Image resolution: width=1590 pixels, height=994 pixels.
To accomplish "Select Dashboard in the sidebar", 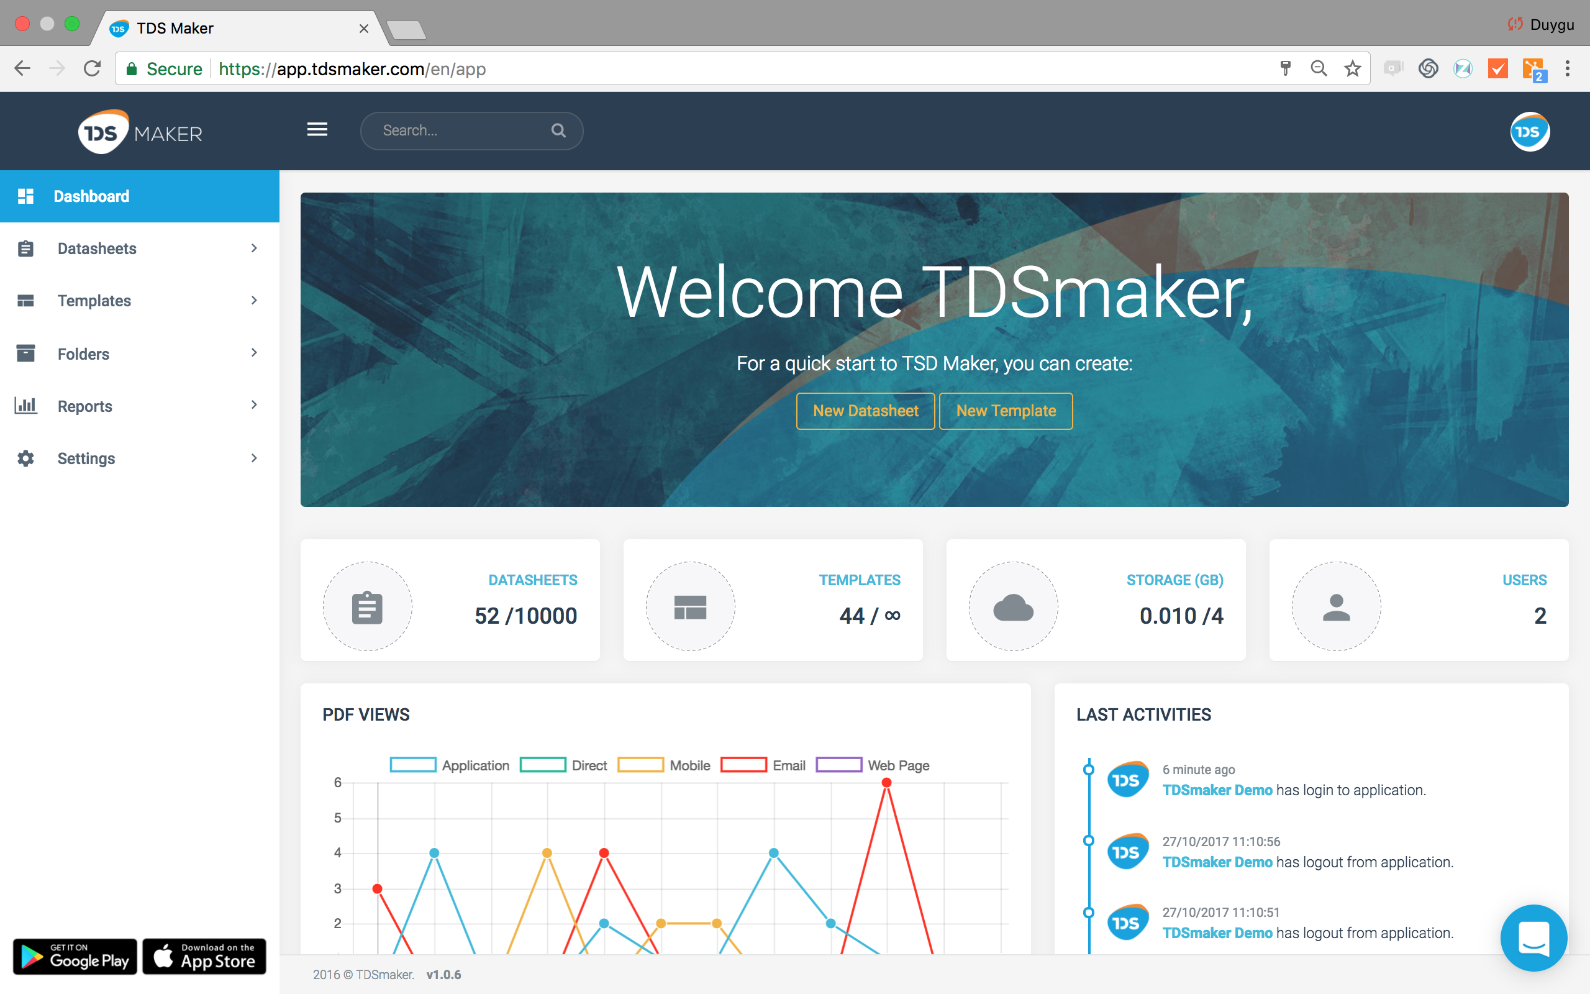I will [x=139, y=196].
